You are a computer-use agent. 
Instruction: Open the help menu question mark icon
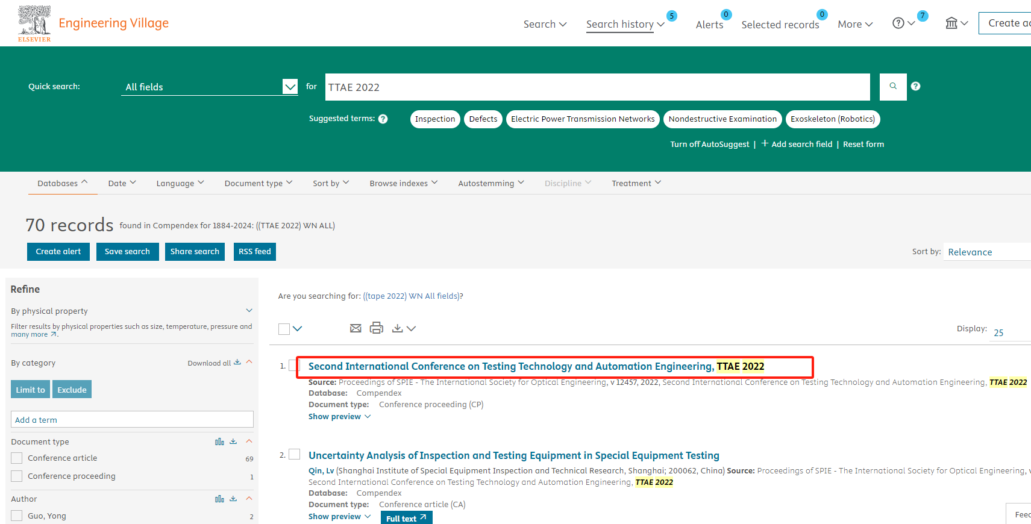898,23
